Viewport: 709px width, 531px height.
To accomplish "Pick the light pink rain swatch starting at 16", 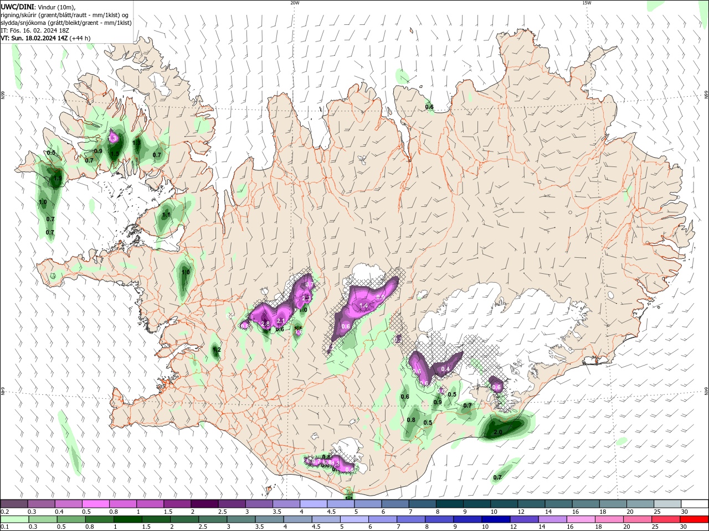I will 580,519.
